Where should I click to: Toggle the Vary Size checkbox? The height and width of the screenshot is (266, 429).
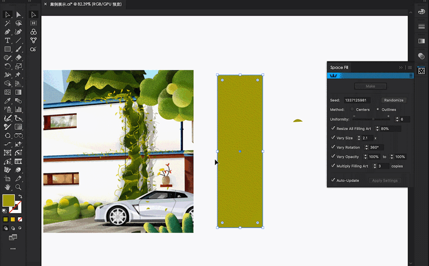click(333, 138)
